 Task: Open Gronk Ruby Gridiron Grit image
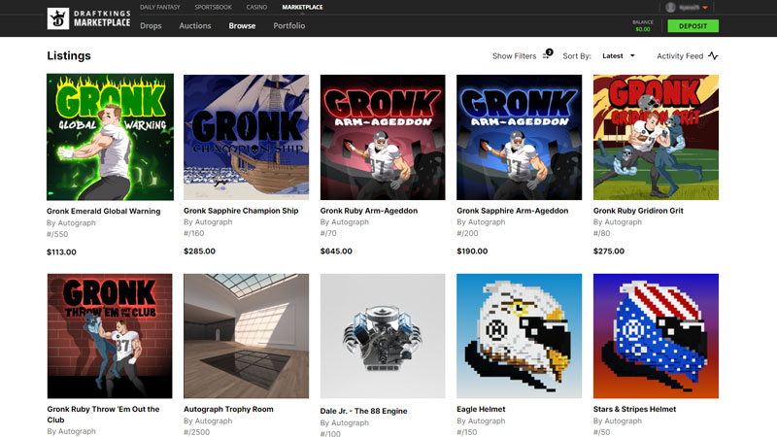[x=656, y=137]
